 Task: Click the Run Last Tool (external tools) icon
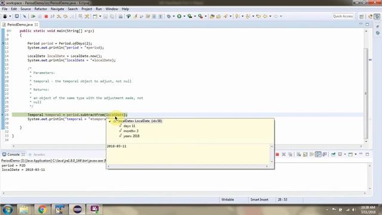click(201, 16)
